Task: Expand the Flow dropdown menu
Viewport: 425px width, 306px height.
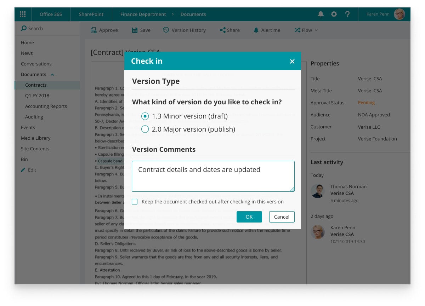Action: (x=306, y=30)
